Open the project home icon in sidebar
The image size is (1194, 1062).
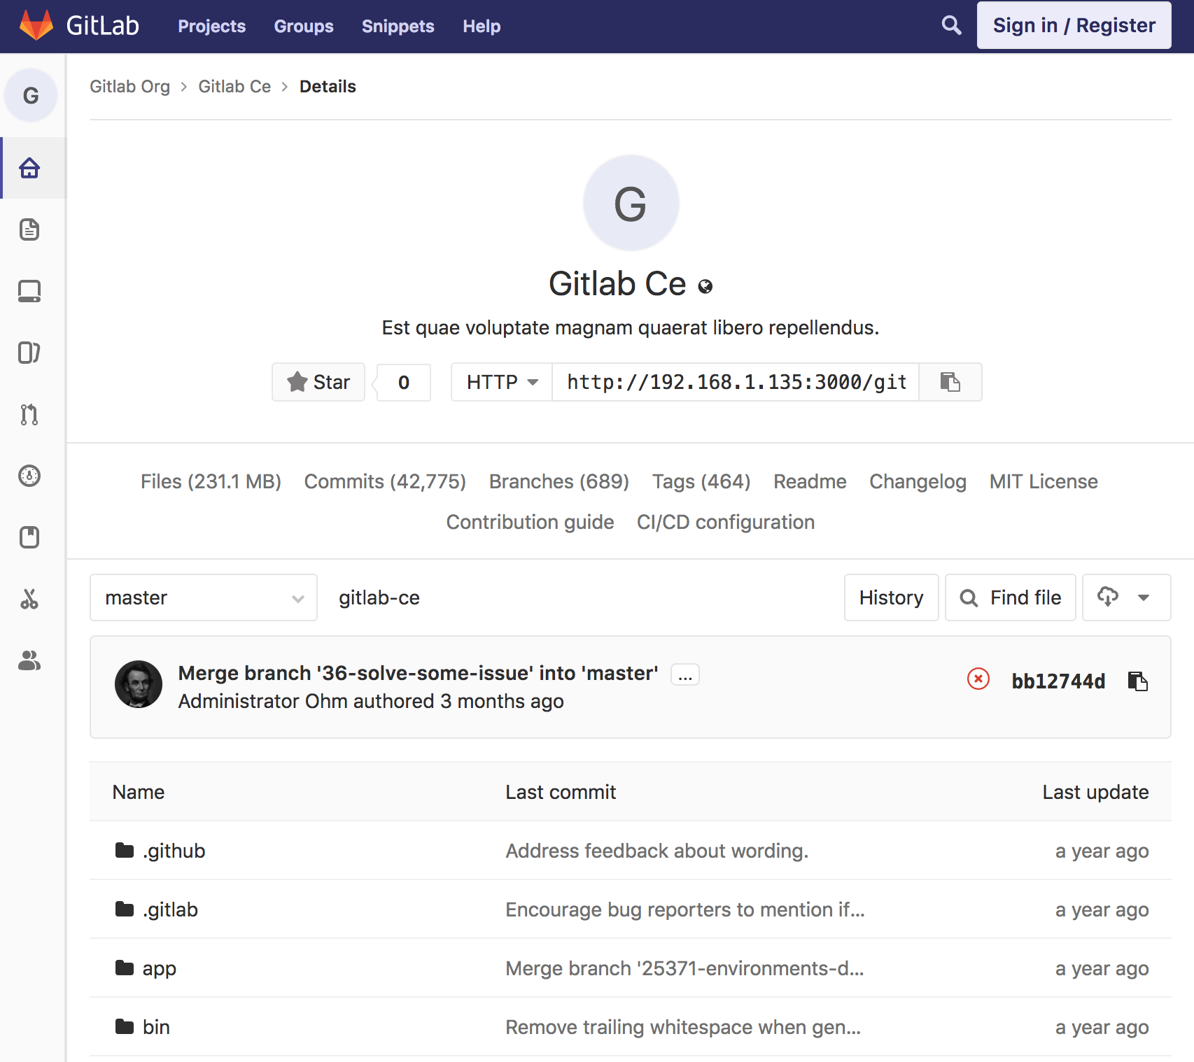pyautogui.click(x=29, y=168)
